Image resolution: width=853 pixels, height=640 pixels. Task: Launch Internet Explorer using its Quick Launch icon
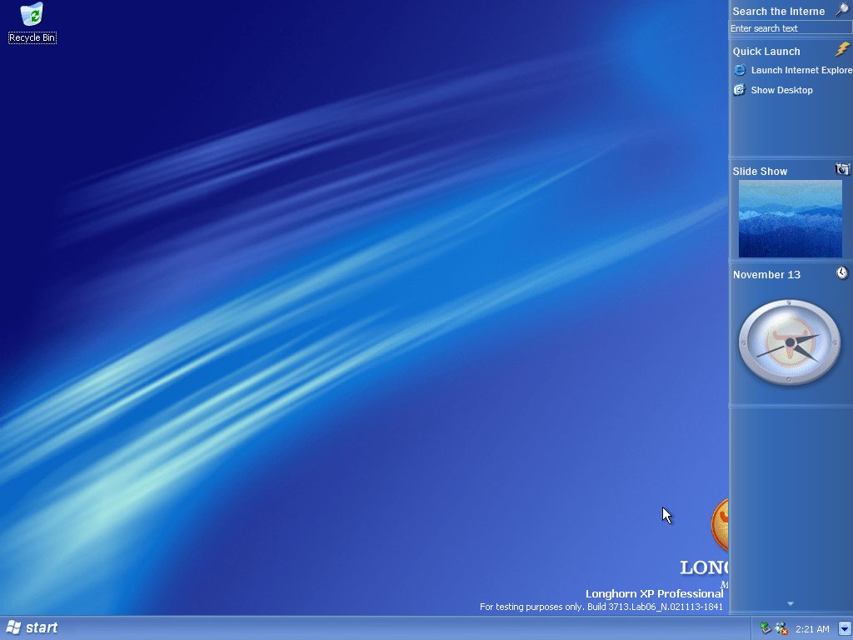pyautogui.click(x=740, y=70)
